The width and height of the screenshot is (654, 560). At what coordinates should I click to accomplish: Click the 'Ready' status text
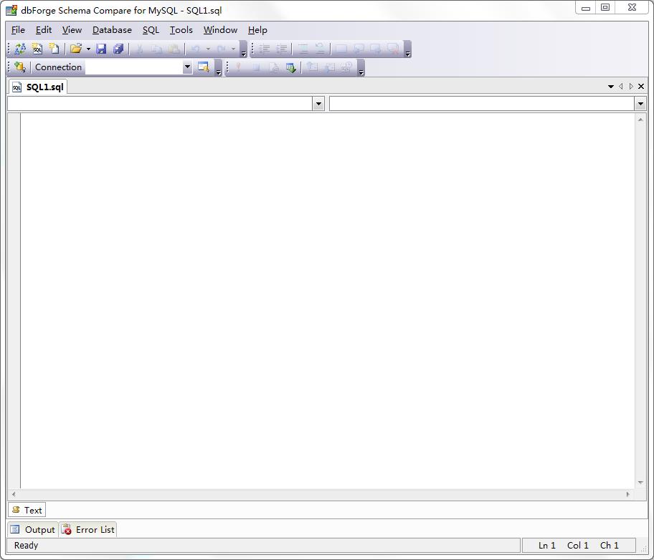(x=26, y=545)
